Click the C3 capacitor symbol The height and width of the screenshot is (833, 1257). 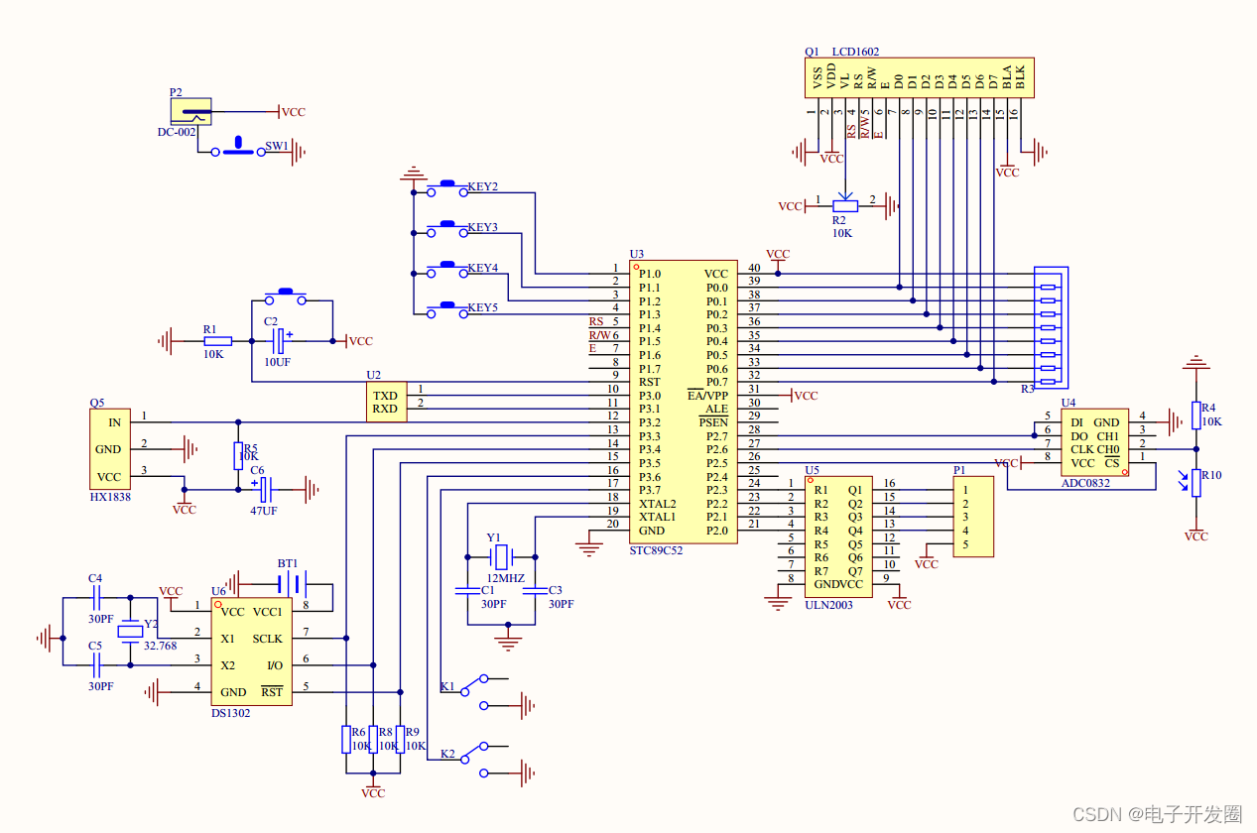pyautogui.click(x=535, y=590)
